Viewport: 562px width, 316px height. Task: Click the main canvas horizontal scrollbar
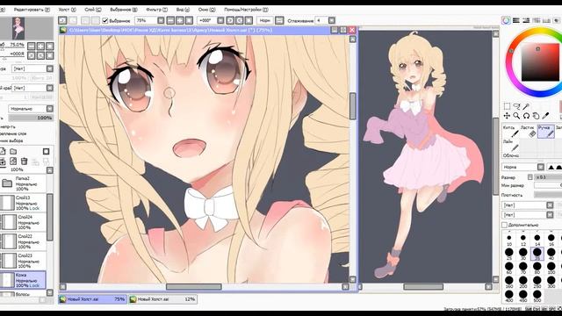(193, 287)
